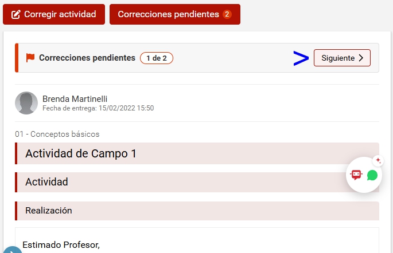This screenshot has height=253, width=393.
Task: Click the sparkle icon above the chat bubble
Action: (x=378, y=161)
